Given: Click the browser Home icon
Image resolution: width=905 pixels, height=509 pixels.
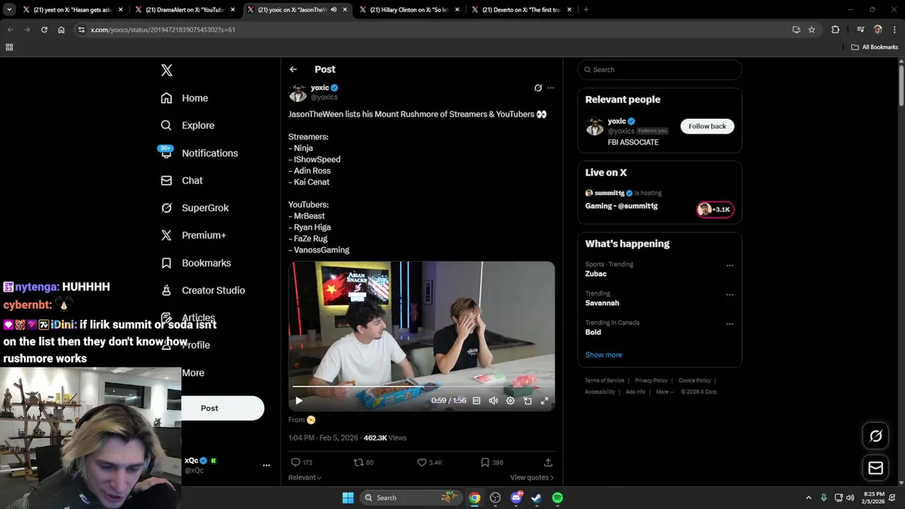Looking at the screenshot, I should click(62, 30).
